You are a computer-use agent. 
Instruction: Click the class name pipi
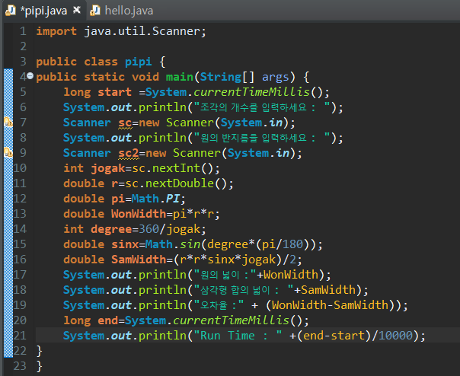[x=138, y=62]
